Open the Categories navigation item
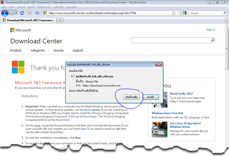Screen dimensions: 229x156 [x=37, y=50]
